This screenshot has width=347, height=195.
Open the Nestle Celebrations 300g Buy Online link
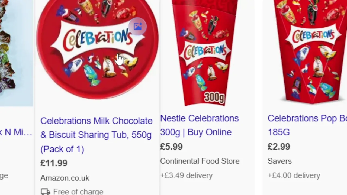point(199,125)
